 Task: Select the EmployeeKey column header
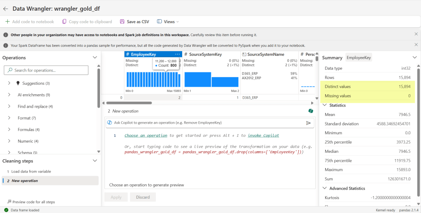tap(153, 54)
